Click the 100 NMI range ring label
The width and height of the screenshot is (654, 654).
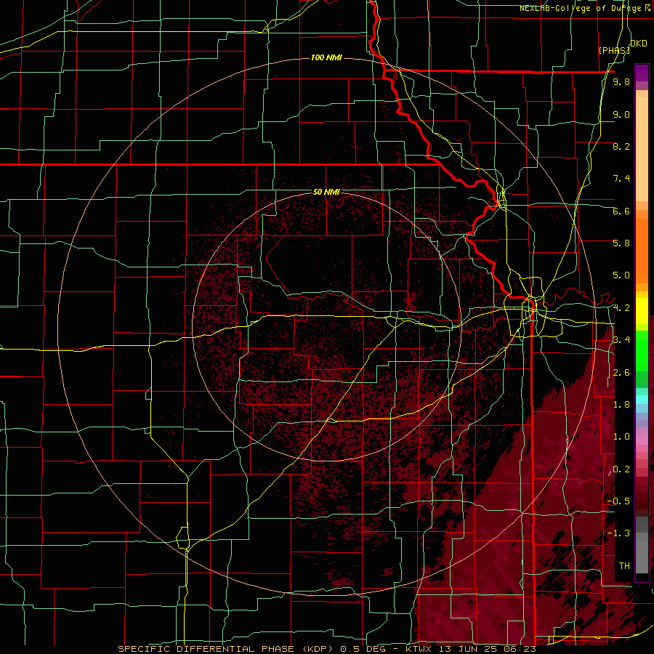tap(326, 57)
